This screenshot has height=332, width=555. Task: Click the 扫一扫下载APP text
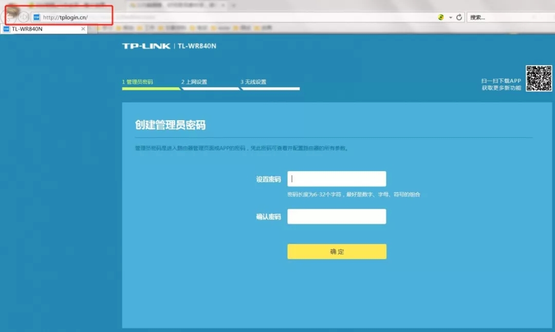coord(501,81)
